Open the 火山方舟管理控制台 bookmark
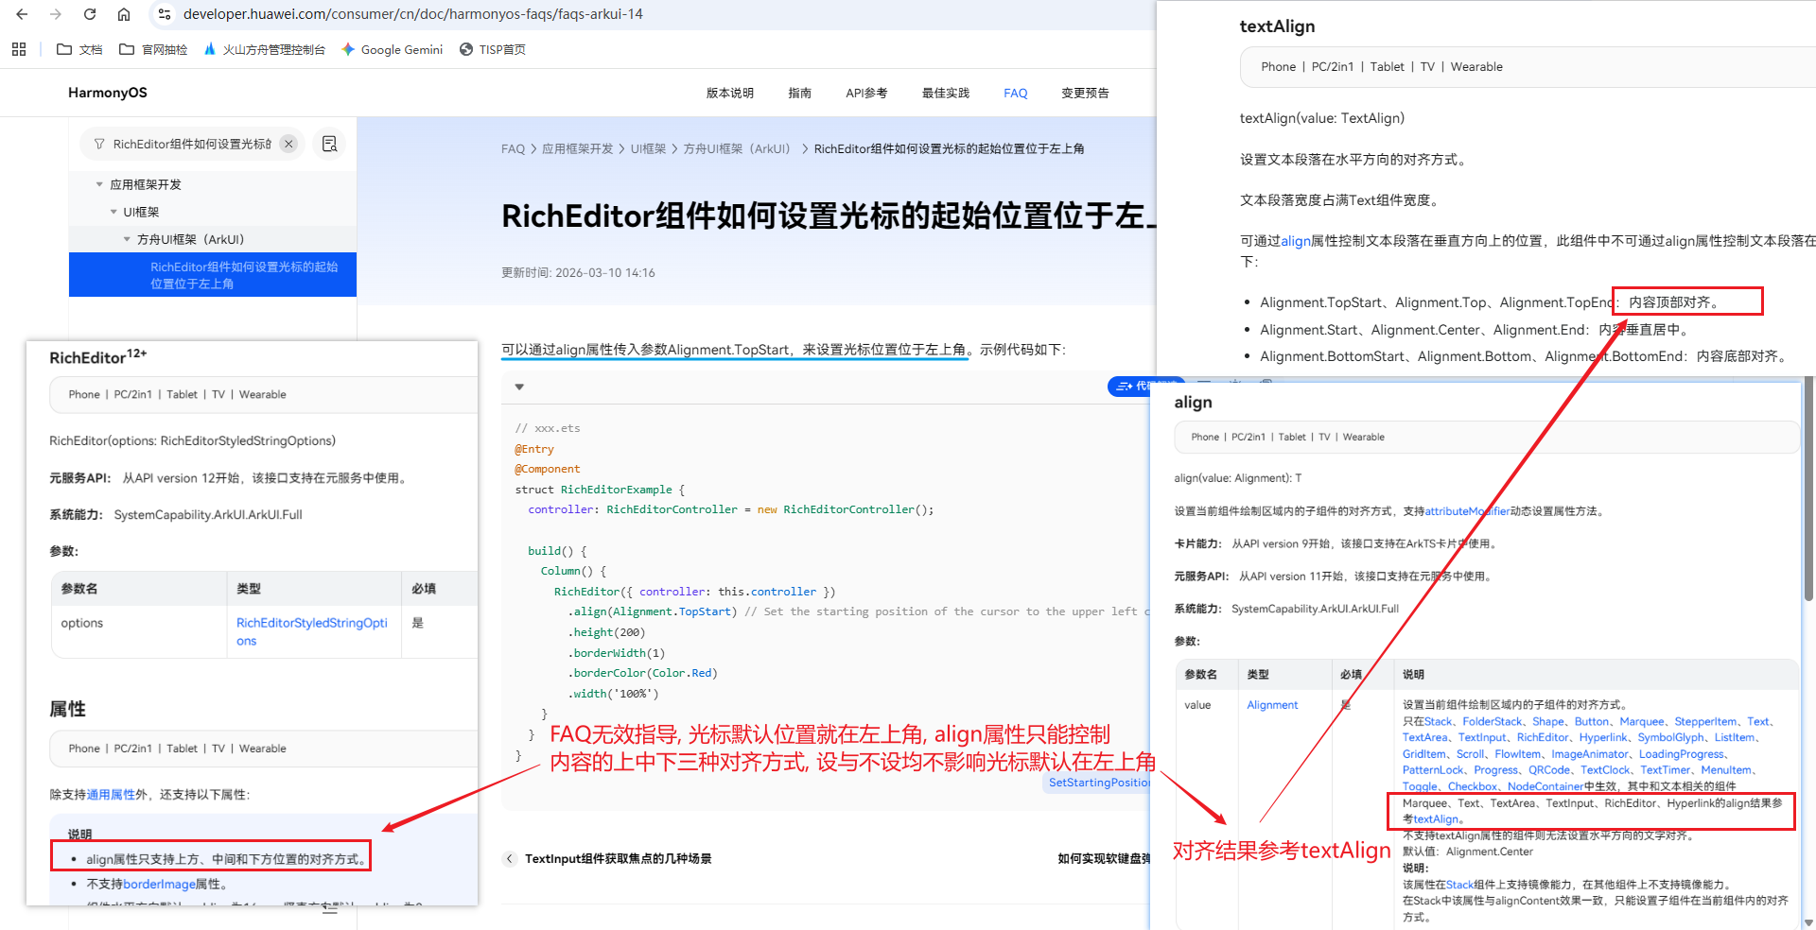 264,49
